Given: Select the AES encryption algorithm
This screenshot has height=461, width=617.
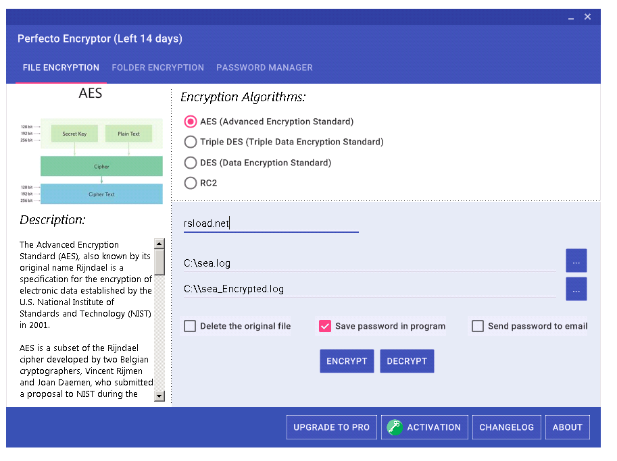Looking at the screenshot, I should tap(191, 122).
